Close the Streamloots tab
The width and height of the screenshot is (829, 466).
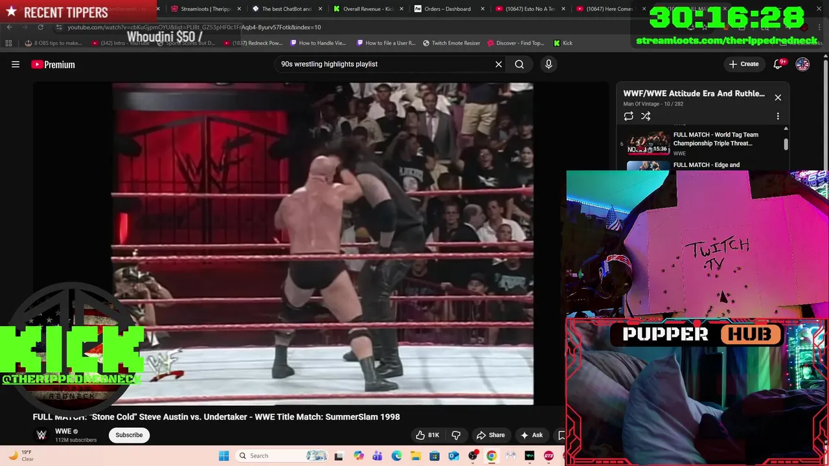[x=239, y=9]
